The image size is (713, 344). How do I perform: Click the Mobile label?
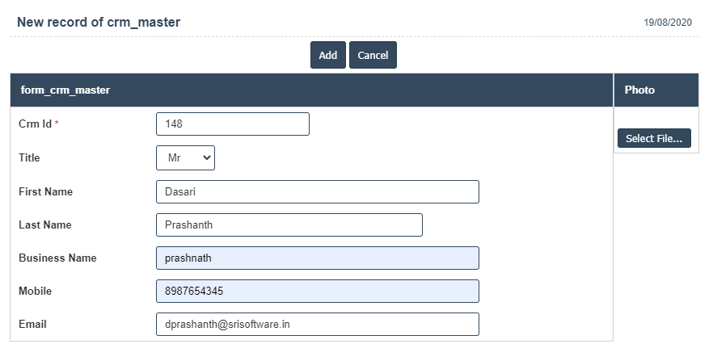35,292
